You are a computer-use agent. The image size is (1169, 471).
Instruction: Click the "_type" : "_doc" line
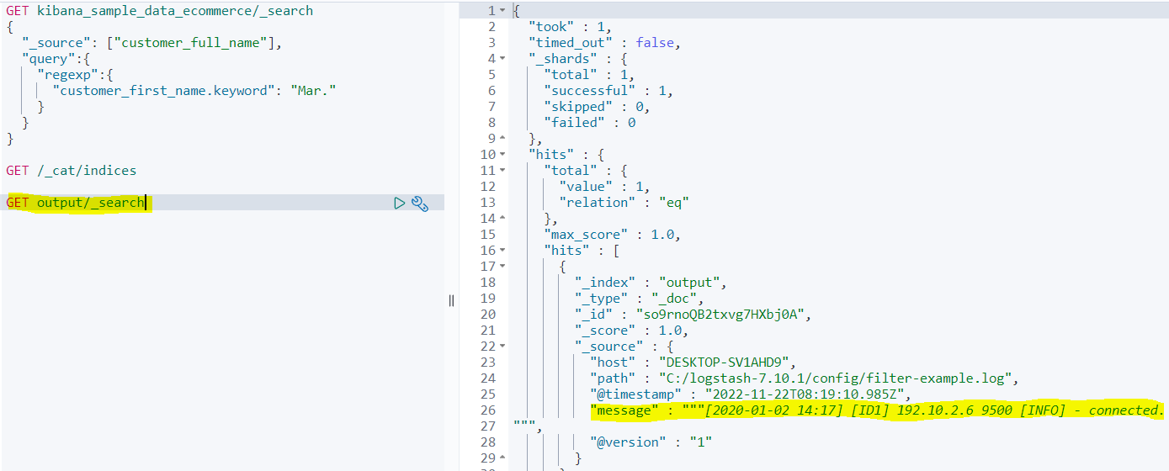(639, 299)
